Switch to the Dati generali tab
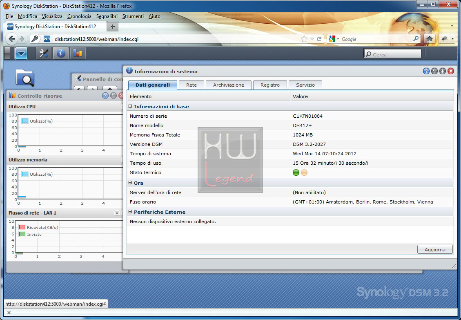The image size is (461, 320). (x=153, y=85)
